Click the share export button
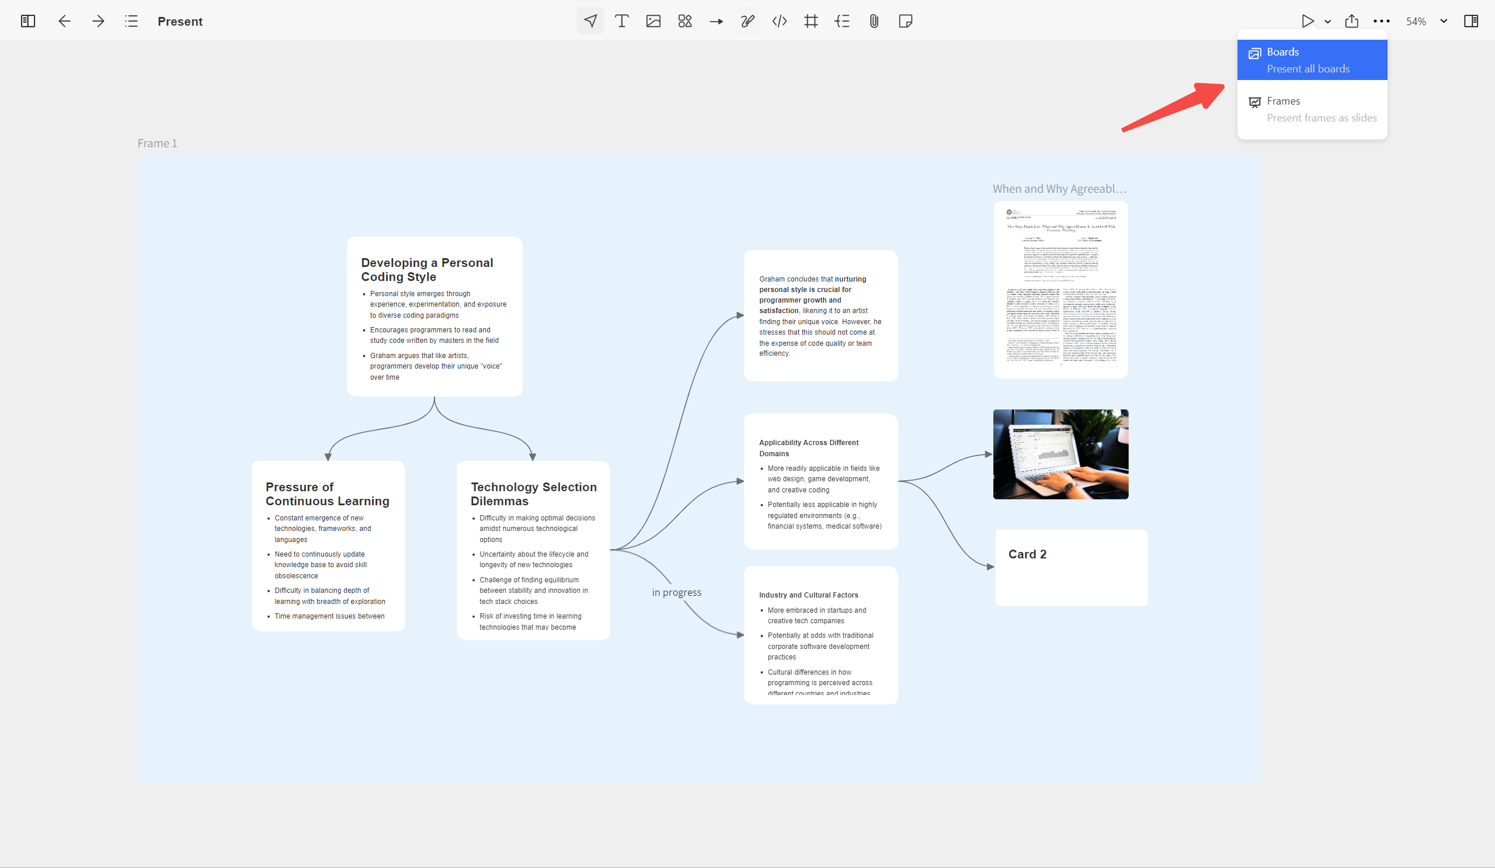Screen dimensions: 1495x868 coord(1351,22)
